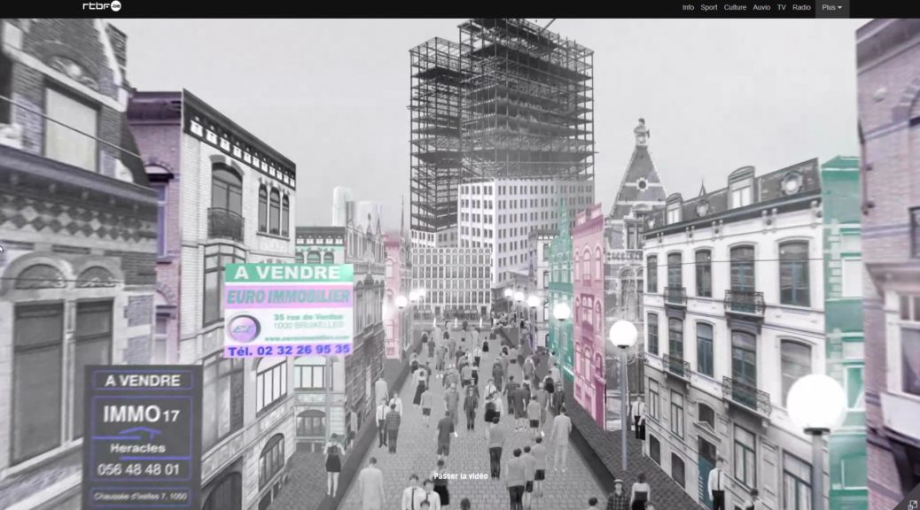The height and width of the screenshot is (510, 920).
Task: Click the rtbf.be logo
Action: (x=102, y=6)
